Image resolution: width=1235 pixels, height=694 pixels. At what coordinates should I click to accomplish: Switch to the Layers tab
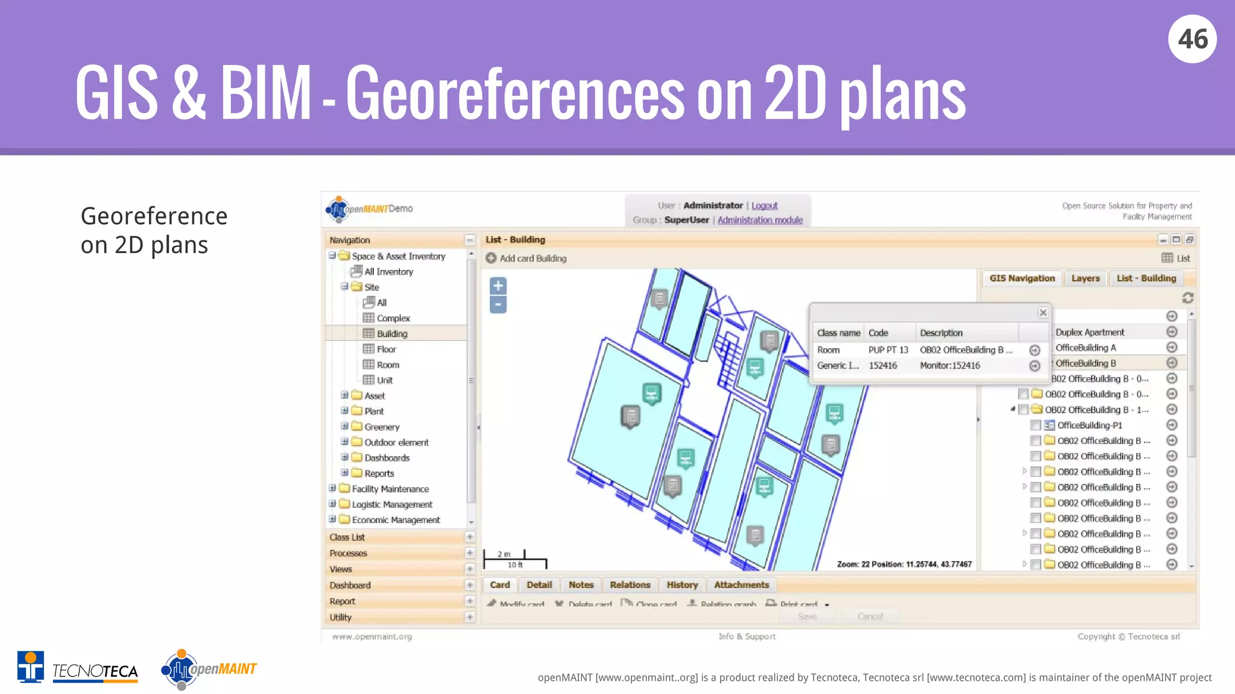(x=1085, y=278)
